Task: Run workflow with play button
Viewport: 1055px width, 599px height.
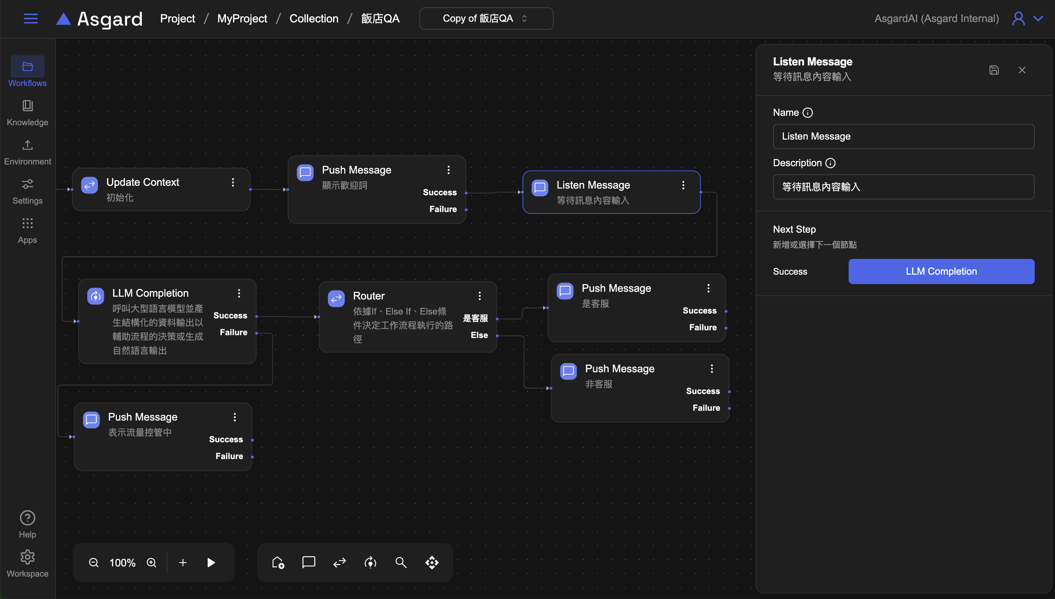Action: point(211,562)
